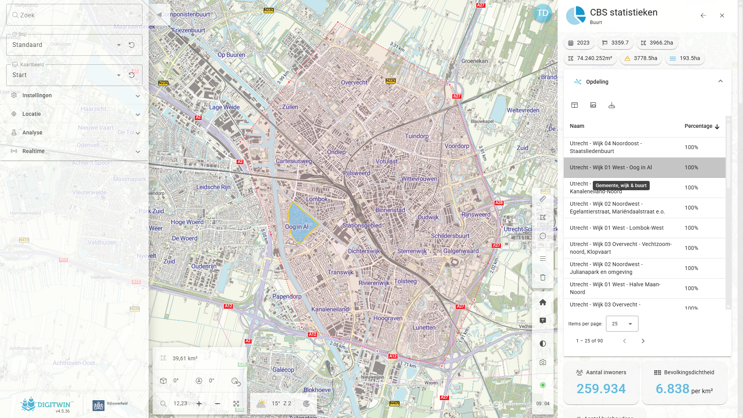Clear the selection using the trash icon
This screenshot has width=743, height=418.
coord(543,277)
